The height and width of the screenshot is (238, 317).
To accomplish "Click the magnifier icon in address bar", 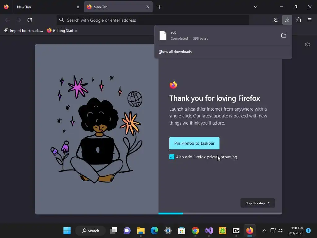I will (62, 20).
